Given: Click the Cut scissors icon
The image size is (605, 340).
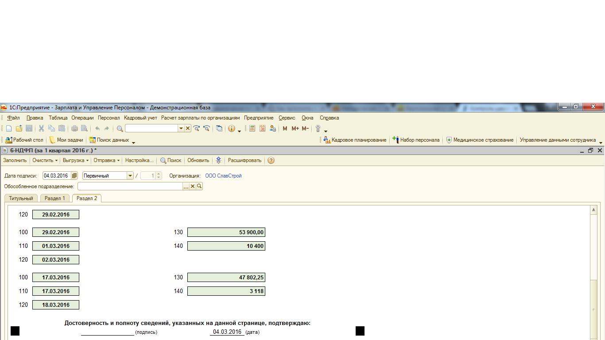Looking at the screenshot, I should pos(41,128).
